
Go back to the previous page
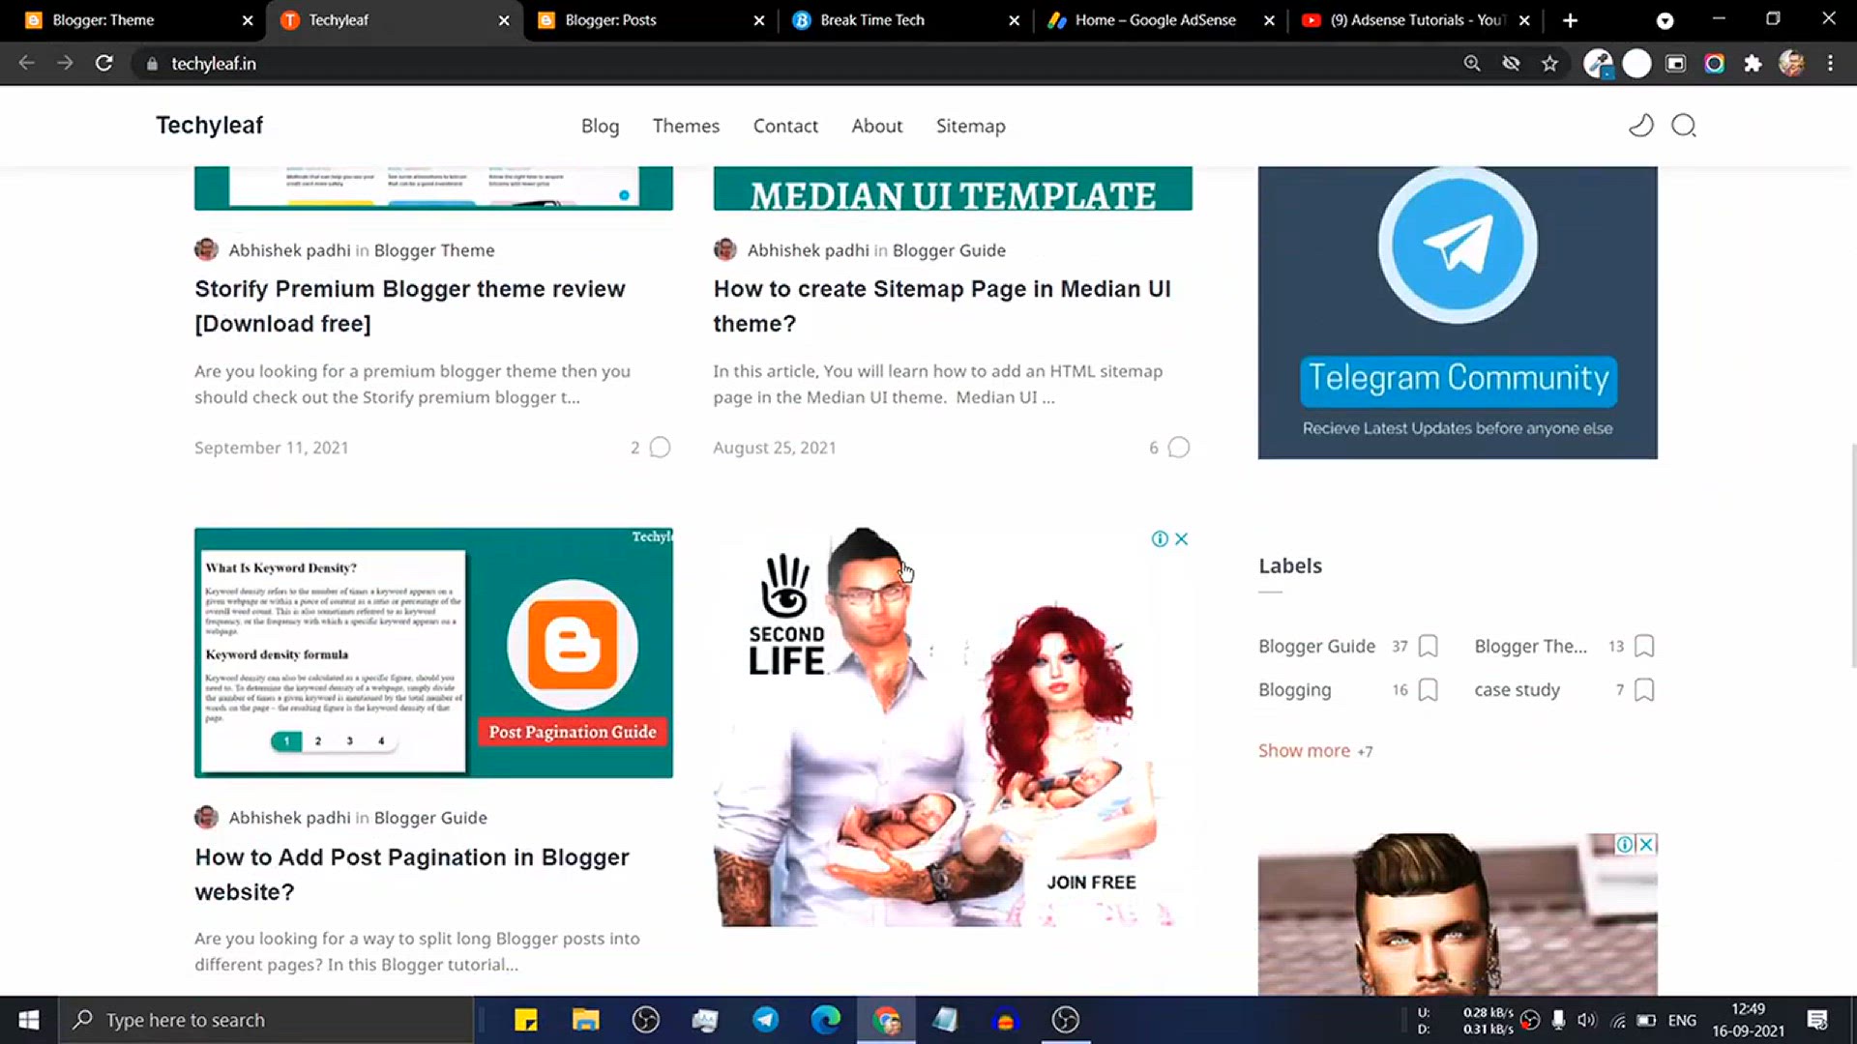(26, 64)
